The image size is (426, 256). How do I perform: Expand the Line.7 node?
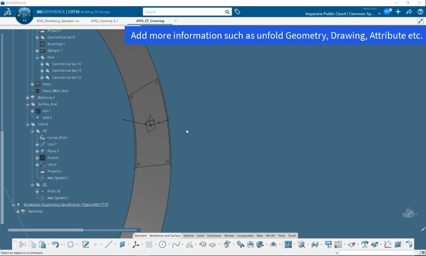(x=37, y=144)
